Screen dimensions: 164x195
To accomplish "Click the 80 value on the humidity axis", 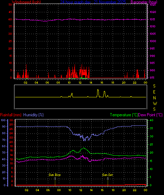I will click(x=4, y=133).
